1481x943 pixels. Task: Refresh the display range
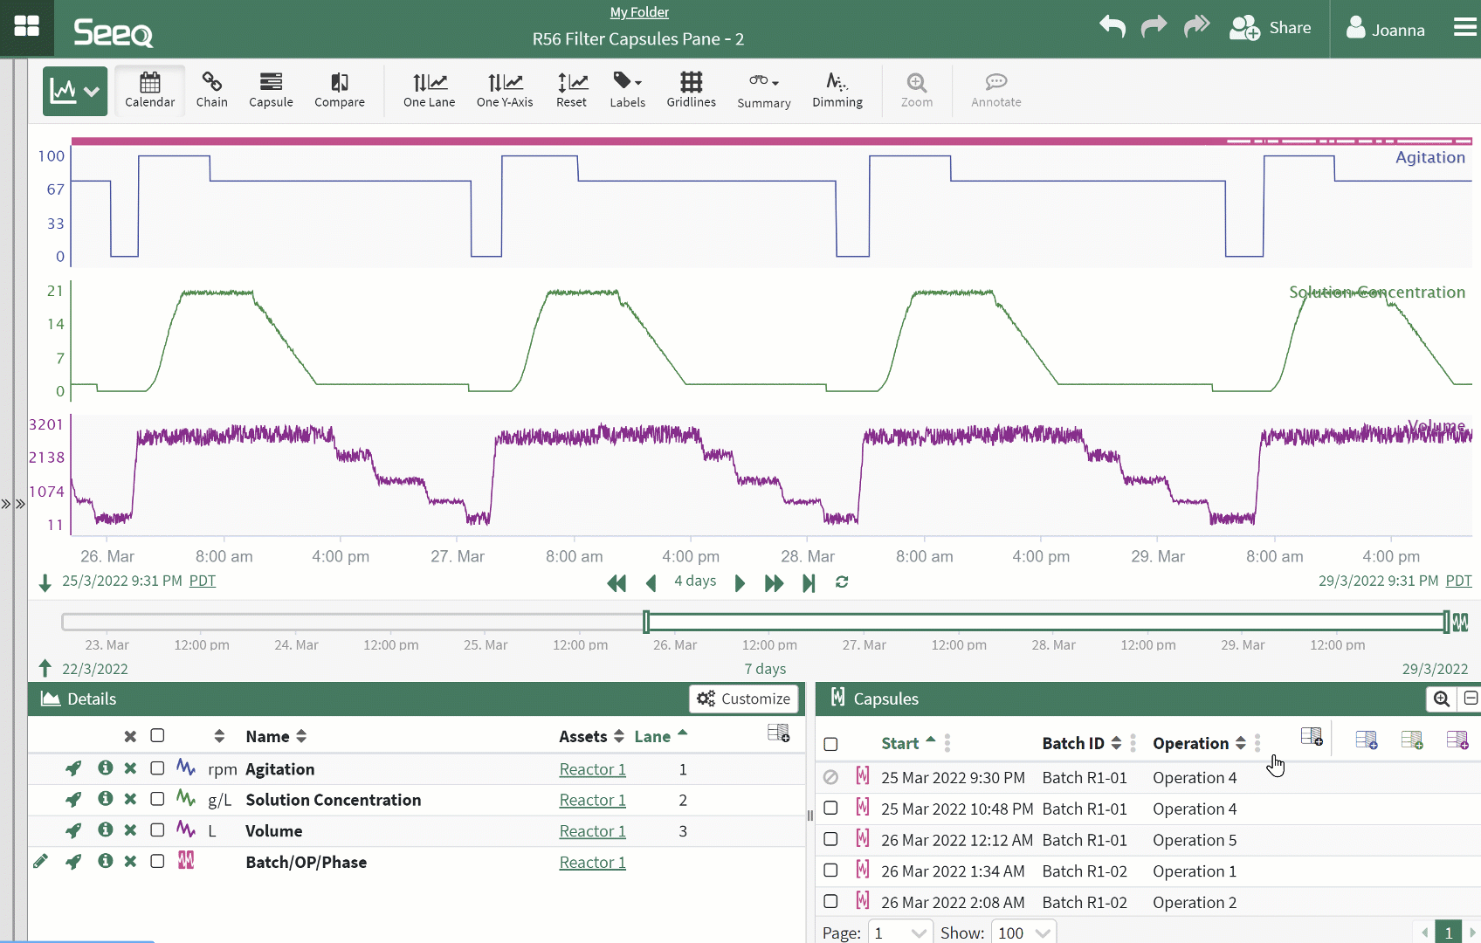[842, 582]
